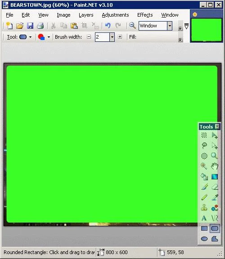
Task: Open the Effects menu
Action: click(x=145, y=15)
